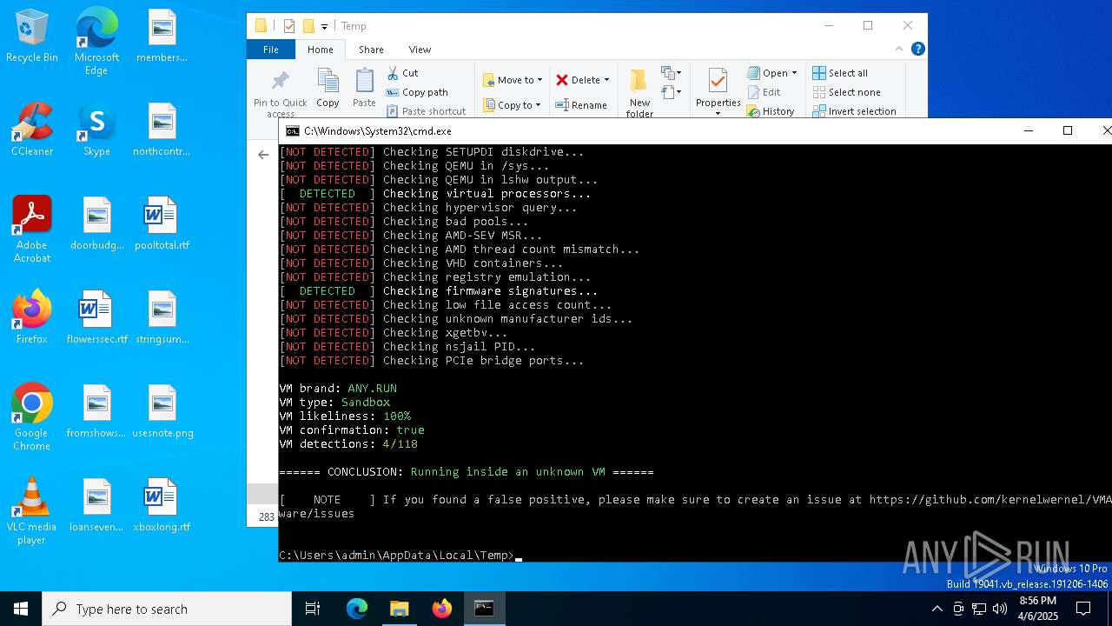Select the xboxlong.rtf desktop file
Screen dimensions: 1112x626
click(x=162, y=505)
